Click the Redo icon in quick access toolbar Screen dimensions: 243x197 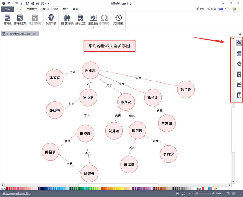tap(16, 3)
